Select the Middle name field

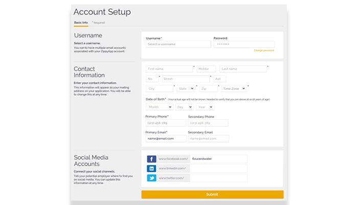pyautogui.click(x=206, y=69)
